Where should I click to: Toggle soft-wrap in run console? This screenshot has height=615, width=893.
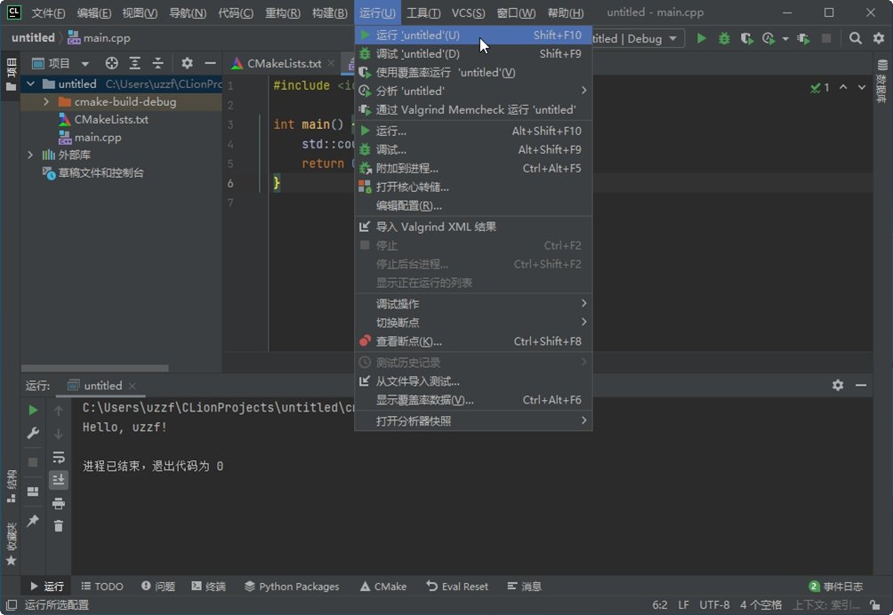point(59,458)
